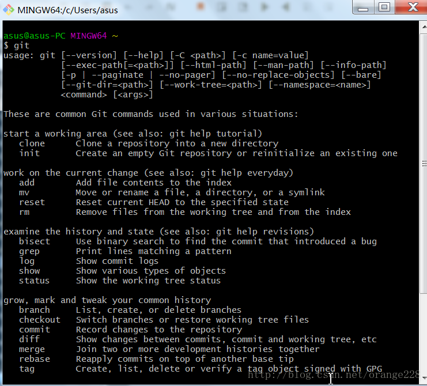Click the 'clone' command name
Viewport: 427px width, 386px height.
32,143
